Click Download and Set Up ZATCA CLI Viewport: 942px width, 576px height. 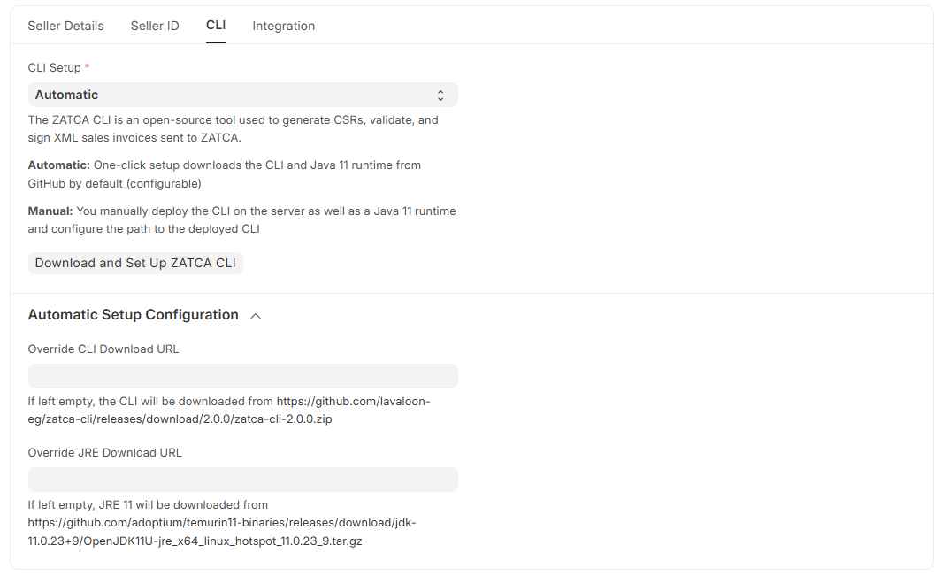click(135, 263)
